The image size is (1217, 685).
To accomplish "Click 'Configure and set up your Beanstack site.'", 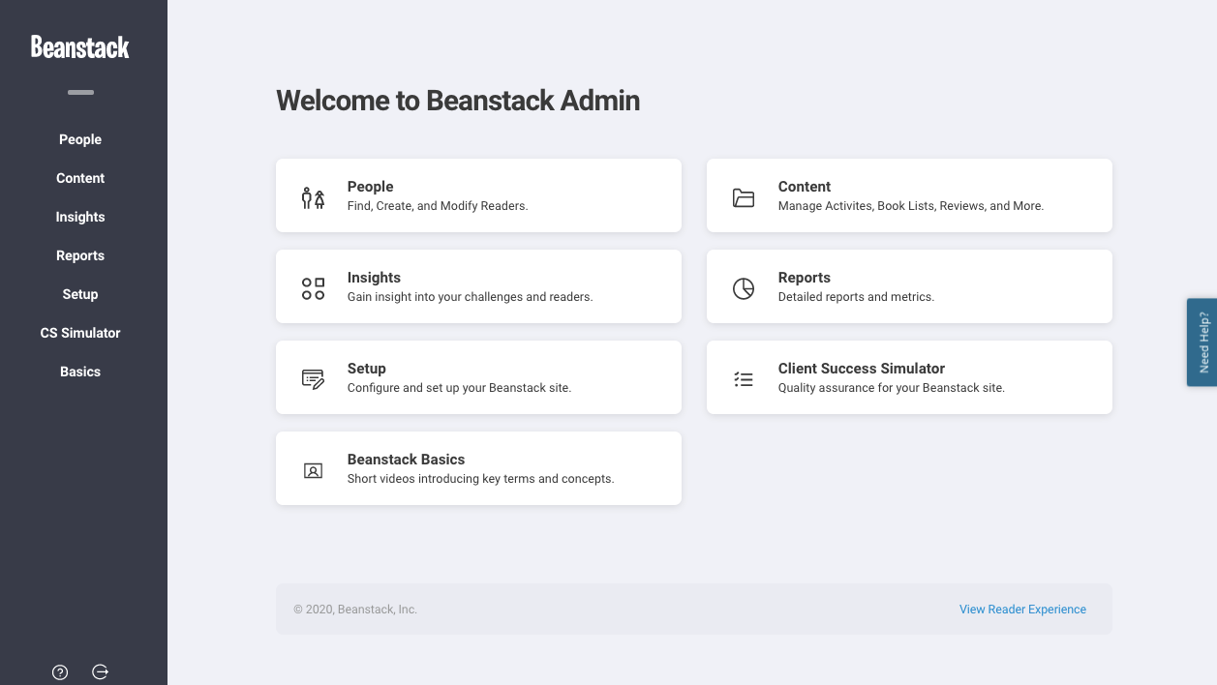I will (x=460, y=388).
